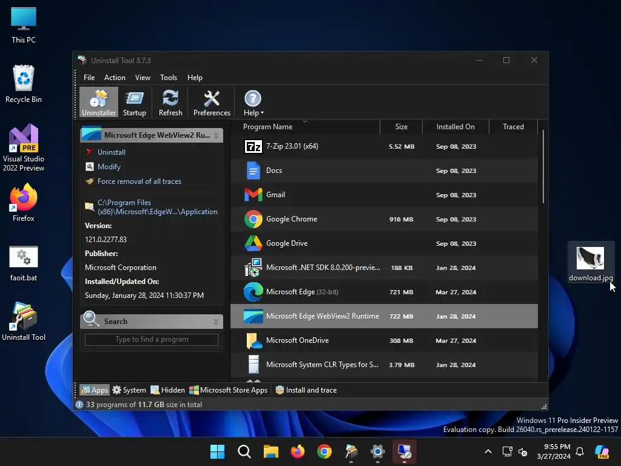Select Uninstall Tool desktop shortcut

24,322
